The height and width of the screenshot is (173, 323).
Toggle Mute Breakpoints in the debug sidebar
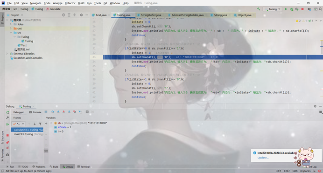click(x=7, y=148)
